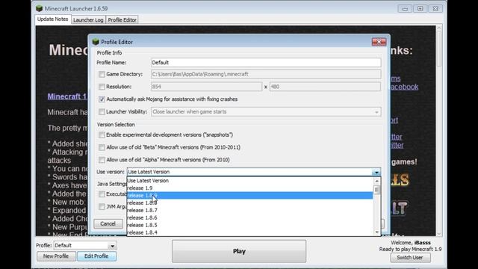Click the Game Directory path field
Viewport: 478px width, 269px height.
[266, 74]
